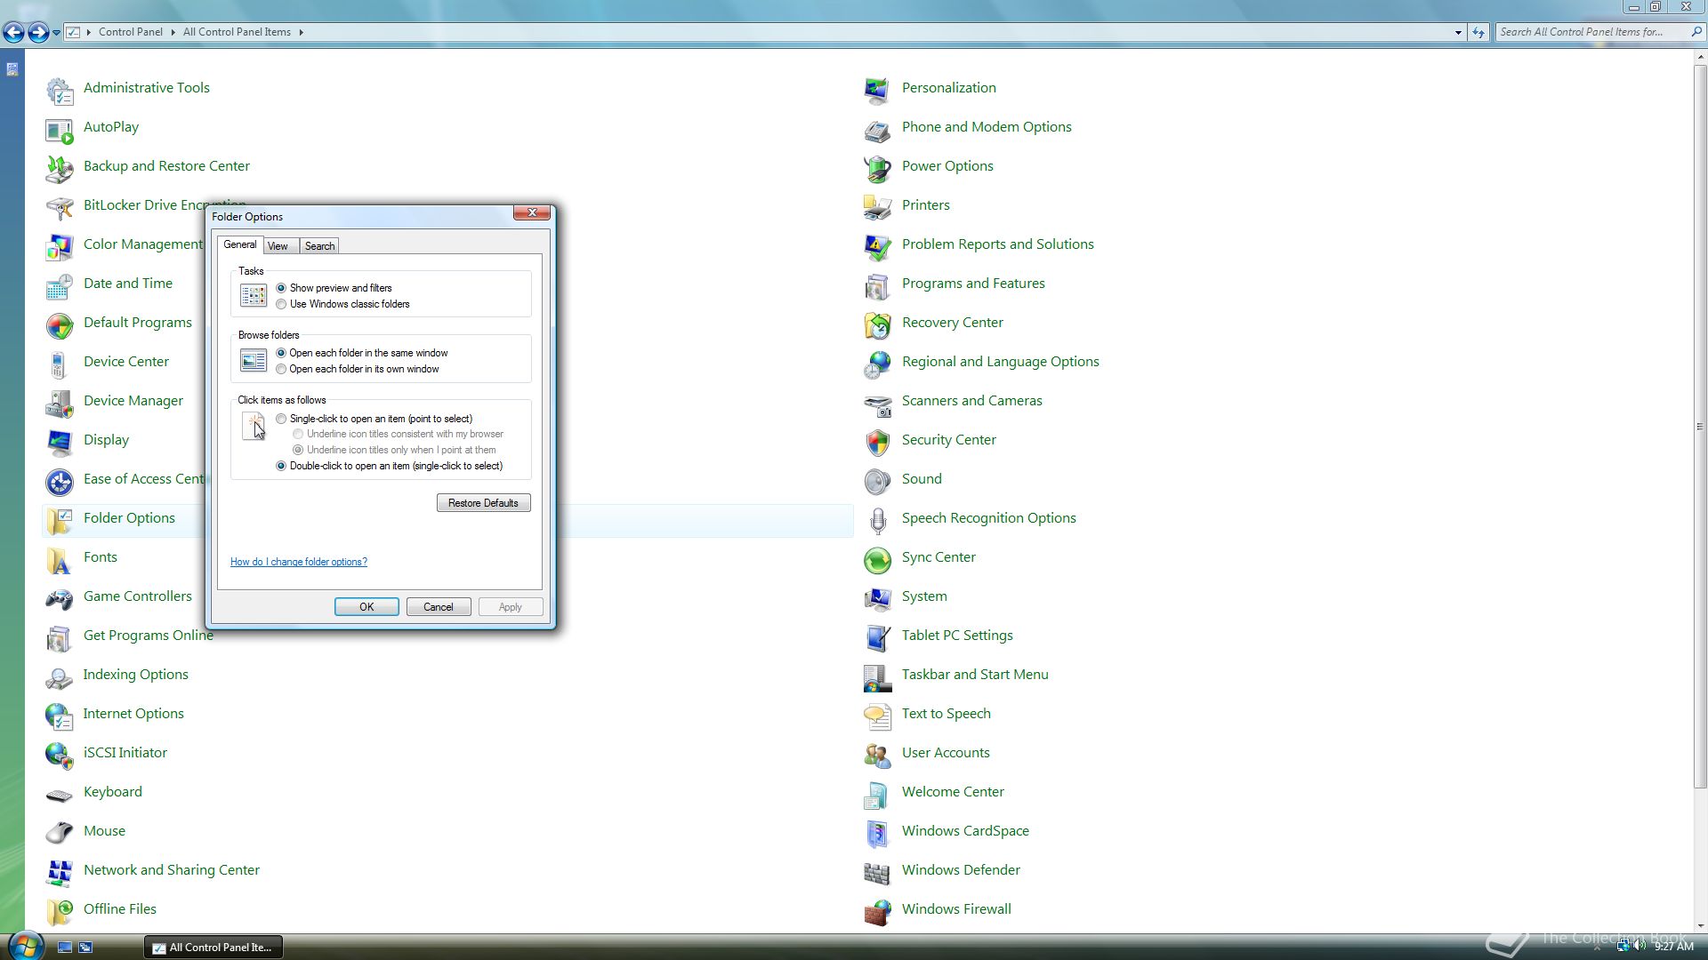1708x960 pixels.
Task: Open the Network and Sharing Center icon
Action: tap(60, 872)
